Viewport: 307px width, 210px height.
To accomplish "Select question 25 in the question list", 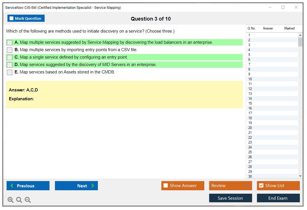I will [x=250, y=152].
